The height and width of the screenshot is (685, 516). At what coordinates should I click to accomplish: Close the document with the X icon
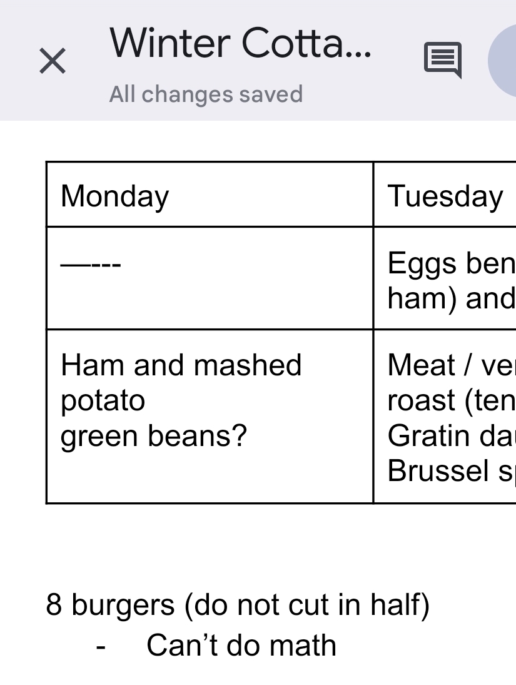[x=53, y=61]
